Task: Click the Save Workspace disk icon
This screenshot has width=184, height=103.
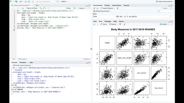Action: tap(97, 8)
